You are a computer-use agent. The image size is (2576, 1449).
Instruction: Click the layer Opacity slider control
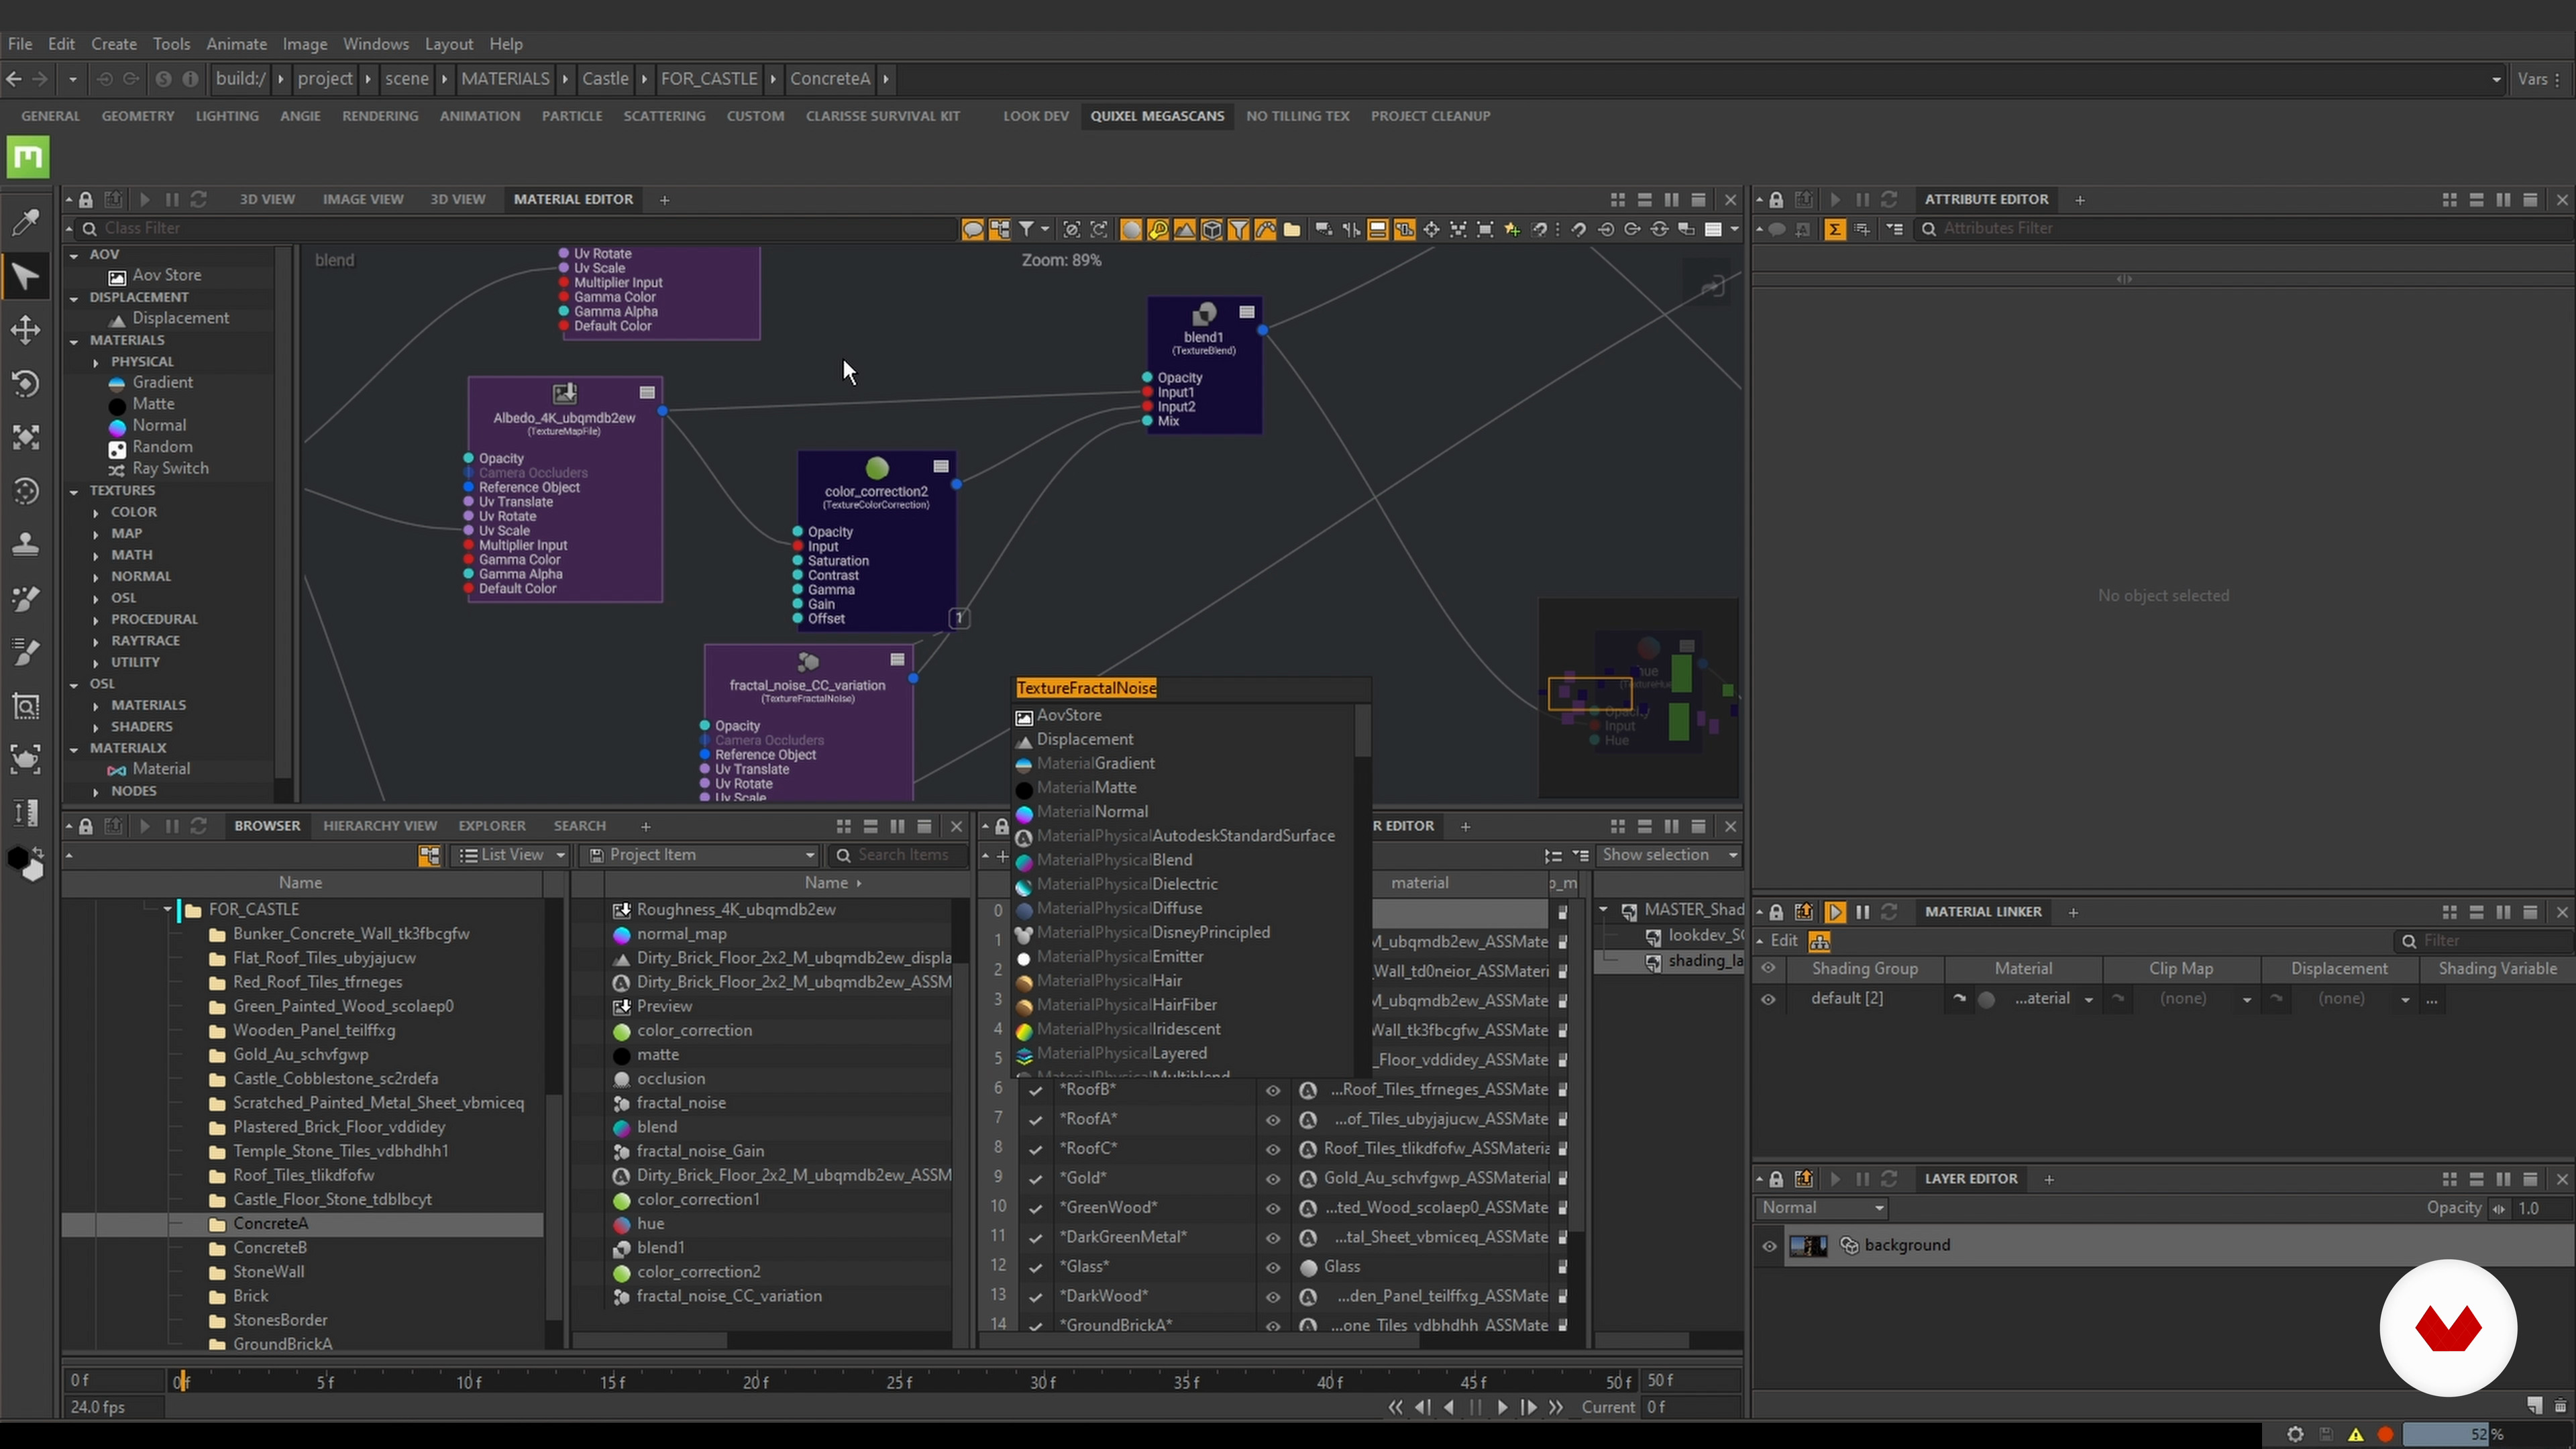coord(2499,1209)
